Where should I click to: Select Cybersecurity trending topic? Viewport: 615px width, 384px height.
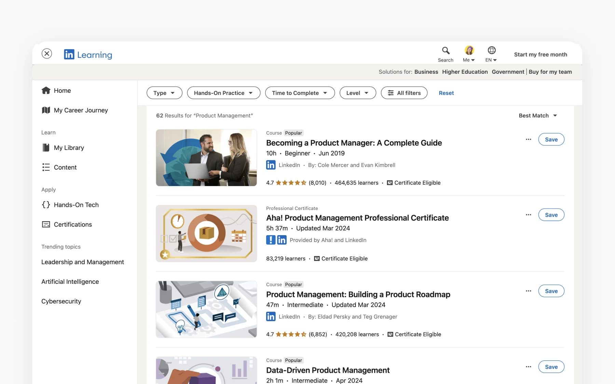(61, 301)
